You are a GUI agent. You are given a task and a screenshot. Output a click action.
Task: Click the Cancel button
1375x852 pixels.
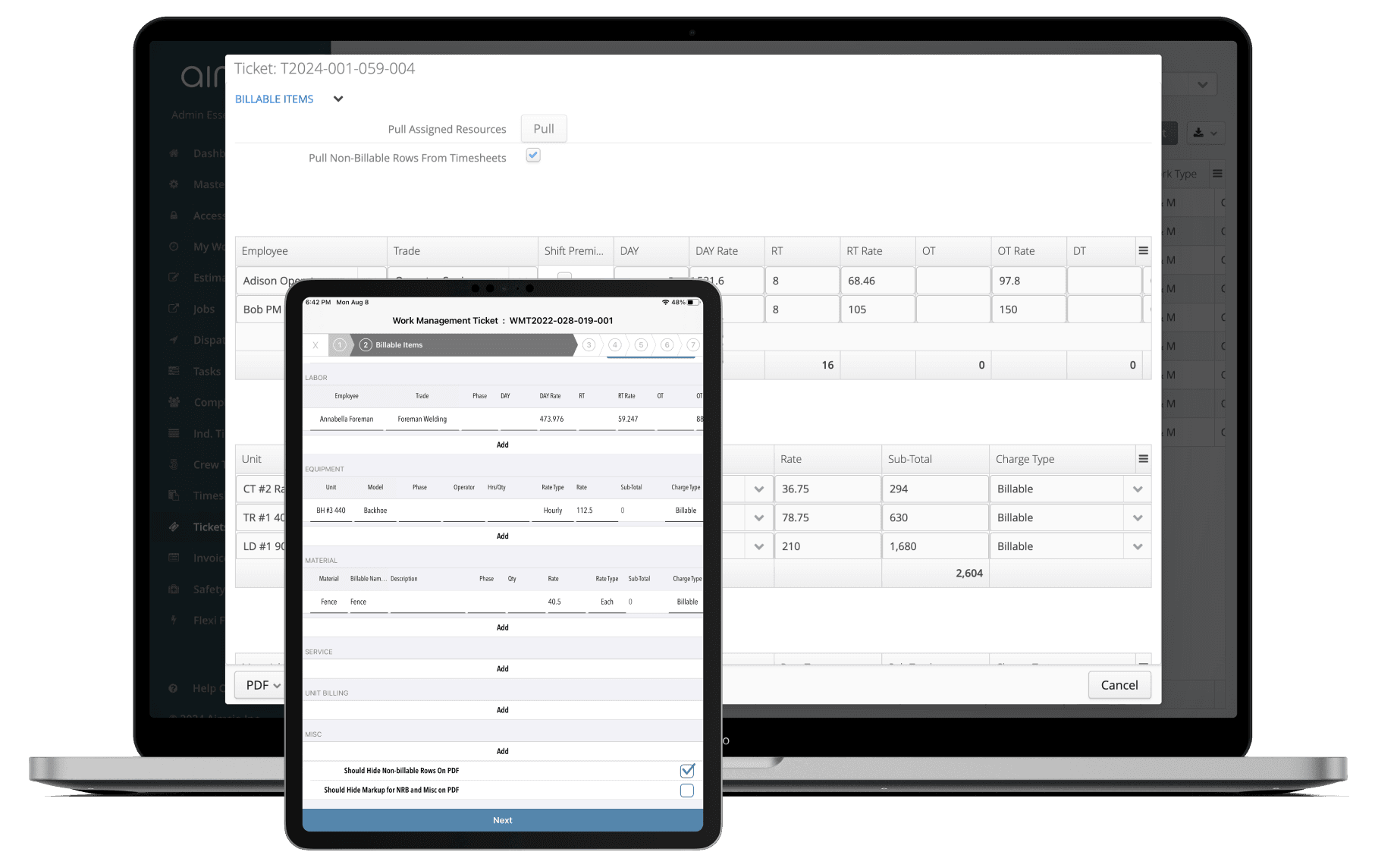point(1119,685)
